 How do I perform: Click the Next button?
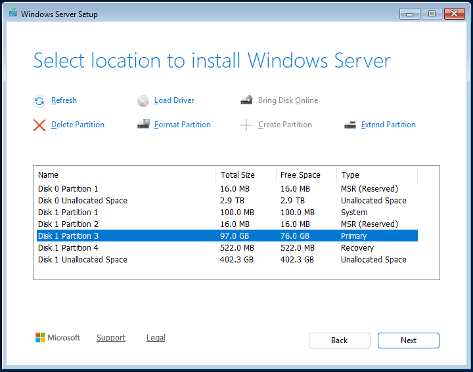click(409, 341)
